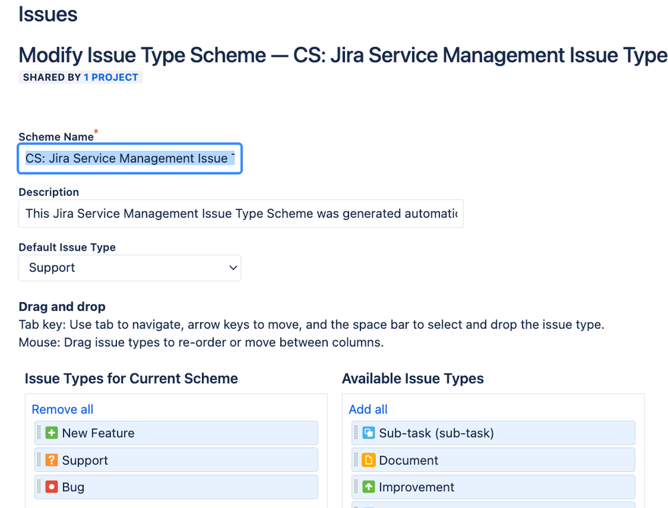The height and width of the screenshot is (508, 668).
Task: Grab the drag handle of Document row
Action: (x=356, y=460)
